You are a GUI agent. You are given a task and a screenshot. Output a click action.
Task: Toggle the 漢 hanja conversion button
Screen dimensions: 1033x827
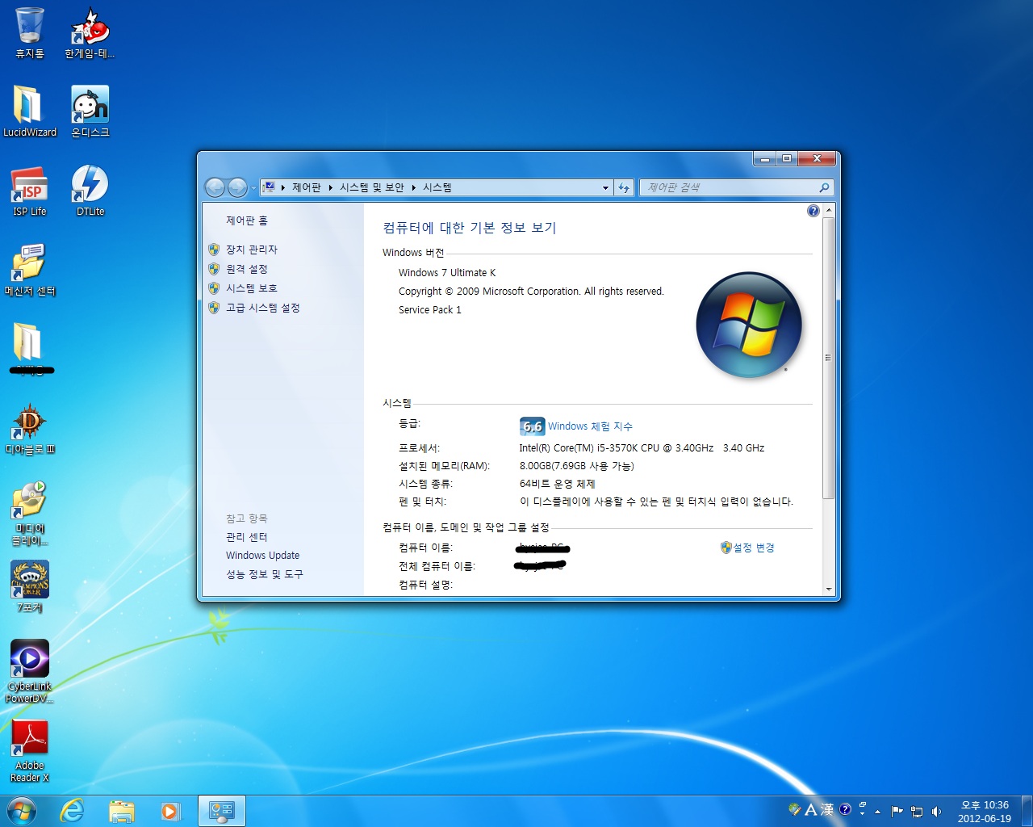pos(827,809)
